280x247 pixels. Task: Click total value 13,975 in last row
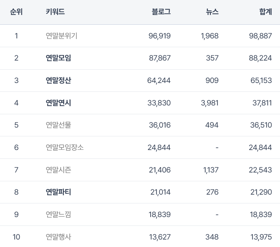pyautogui.click(x=260, y=237)
